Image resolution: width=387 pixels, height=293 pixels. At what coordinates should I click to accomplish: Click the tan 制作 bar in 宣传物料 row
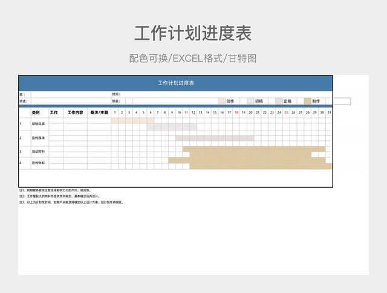tap(250, 163)
